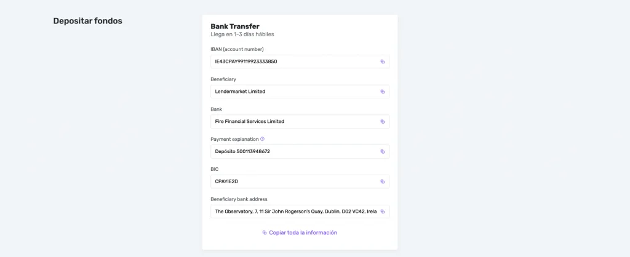Copy the Payment explanation reference
This screenshot has width=630, height=257.
382,152
